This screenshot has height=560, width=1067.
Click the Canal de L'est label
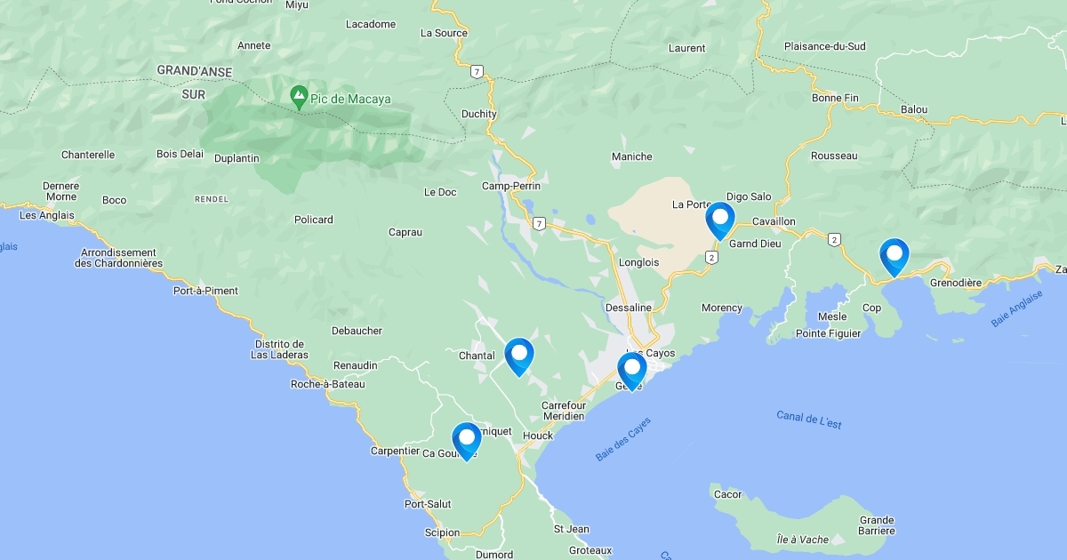[809, 420]
